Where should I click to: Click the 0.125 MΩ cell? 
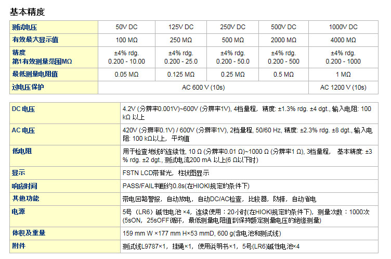pos(180,75)
